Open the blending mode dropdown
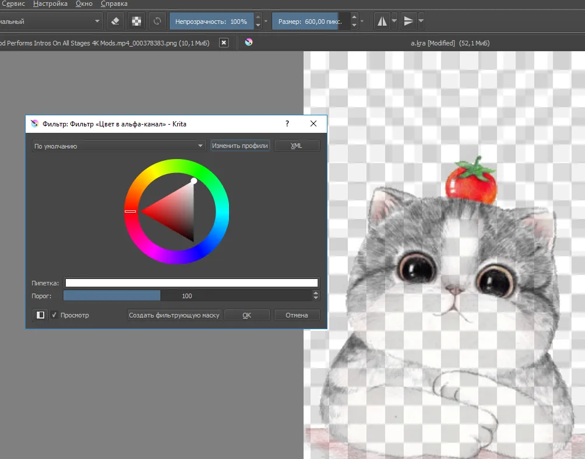Viewport: 585px width, 459px height. point(50,21)
